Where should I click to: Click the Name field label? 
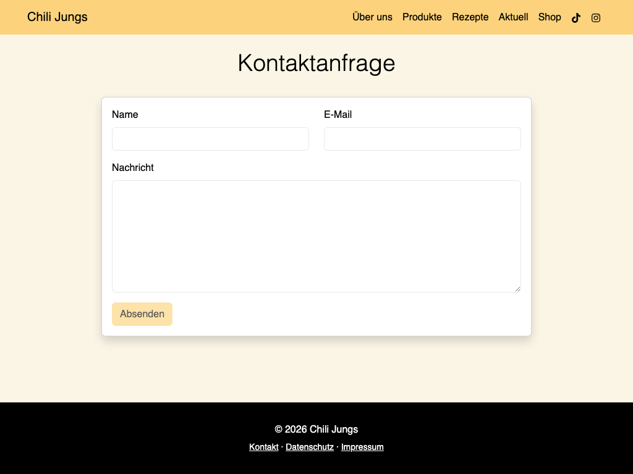click(125, 114)
